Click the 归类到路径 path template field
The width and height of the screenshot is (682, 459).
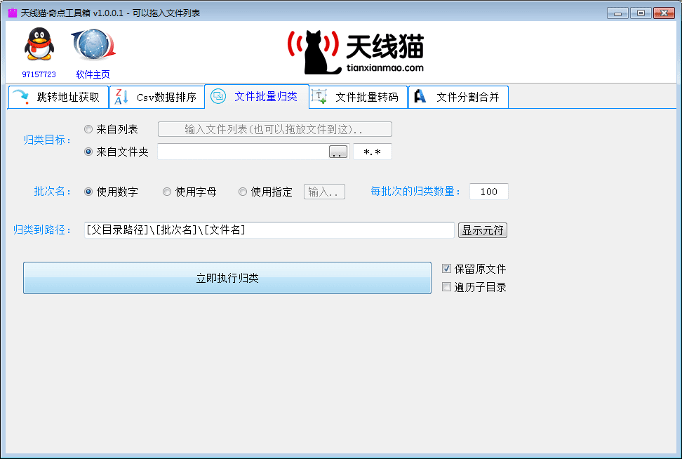pyautogui.click(x=269, y=230)
